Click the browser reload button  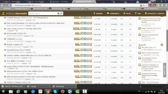9,5
